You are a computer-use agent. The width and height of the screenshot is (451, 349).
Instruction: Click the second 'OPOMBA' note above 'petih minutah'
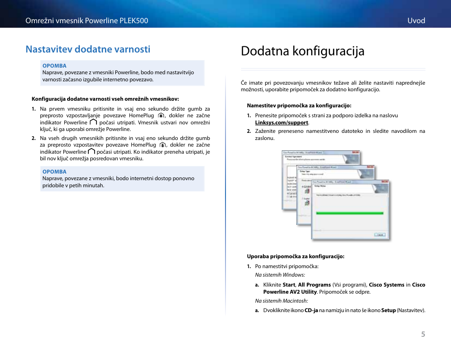tap(54, 172)
